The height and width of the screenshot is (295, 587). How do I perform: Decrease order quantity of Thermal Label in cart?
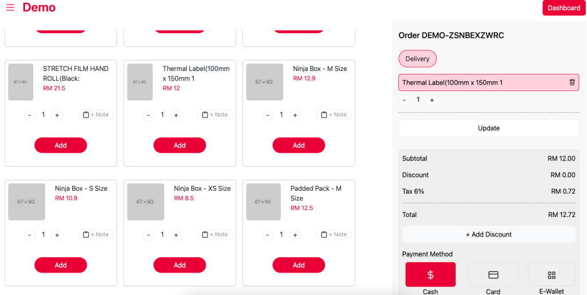pyautogui.click(x=404, y=100)
